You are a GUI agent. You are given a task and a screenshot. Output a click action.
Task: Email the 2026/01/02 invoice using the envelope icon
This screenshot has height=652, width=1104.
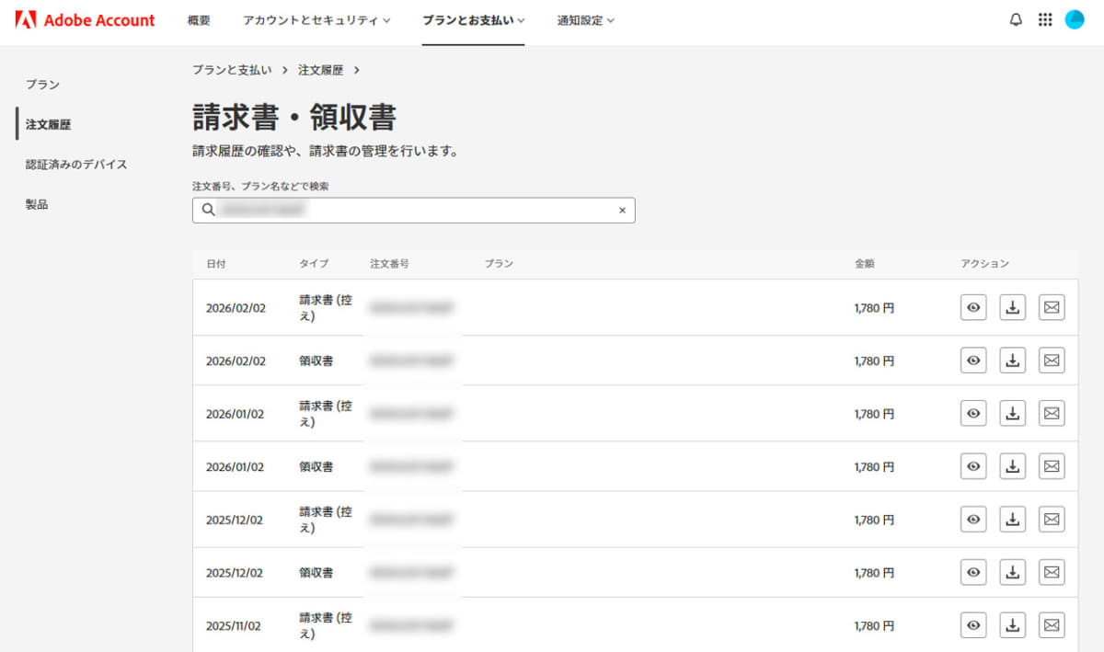click(1052, 413)
